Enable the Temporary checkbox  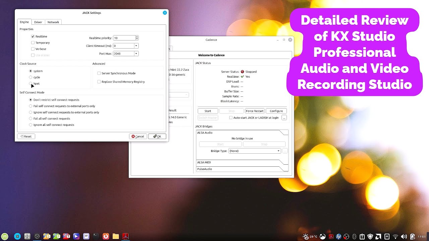pyautogui.click(x=33, y=43)
